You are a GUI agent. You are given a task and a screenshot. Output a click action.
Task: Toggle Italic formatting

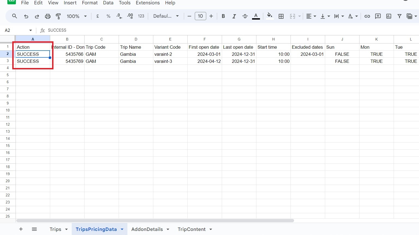[x=234, y=16]
